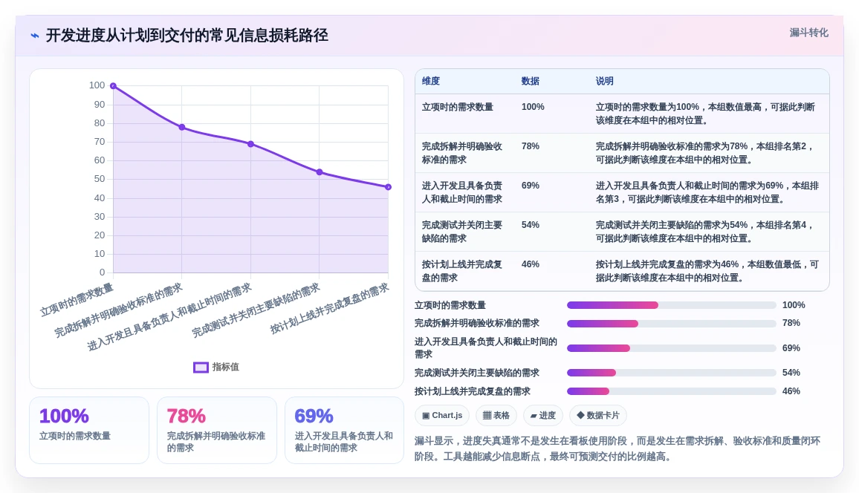Click the 数据 column header

(x=531, y=81)
